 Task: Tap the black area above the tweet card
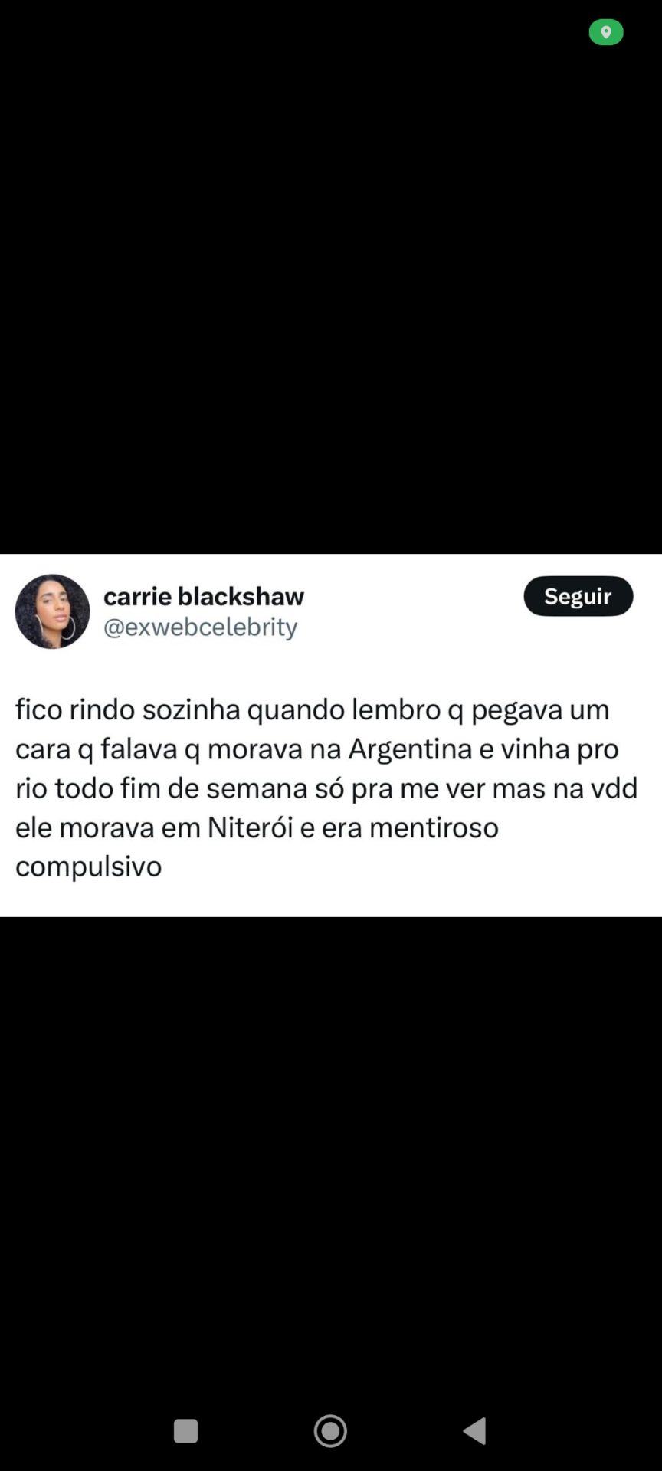point(331,291)
